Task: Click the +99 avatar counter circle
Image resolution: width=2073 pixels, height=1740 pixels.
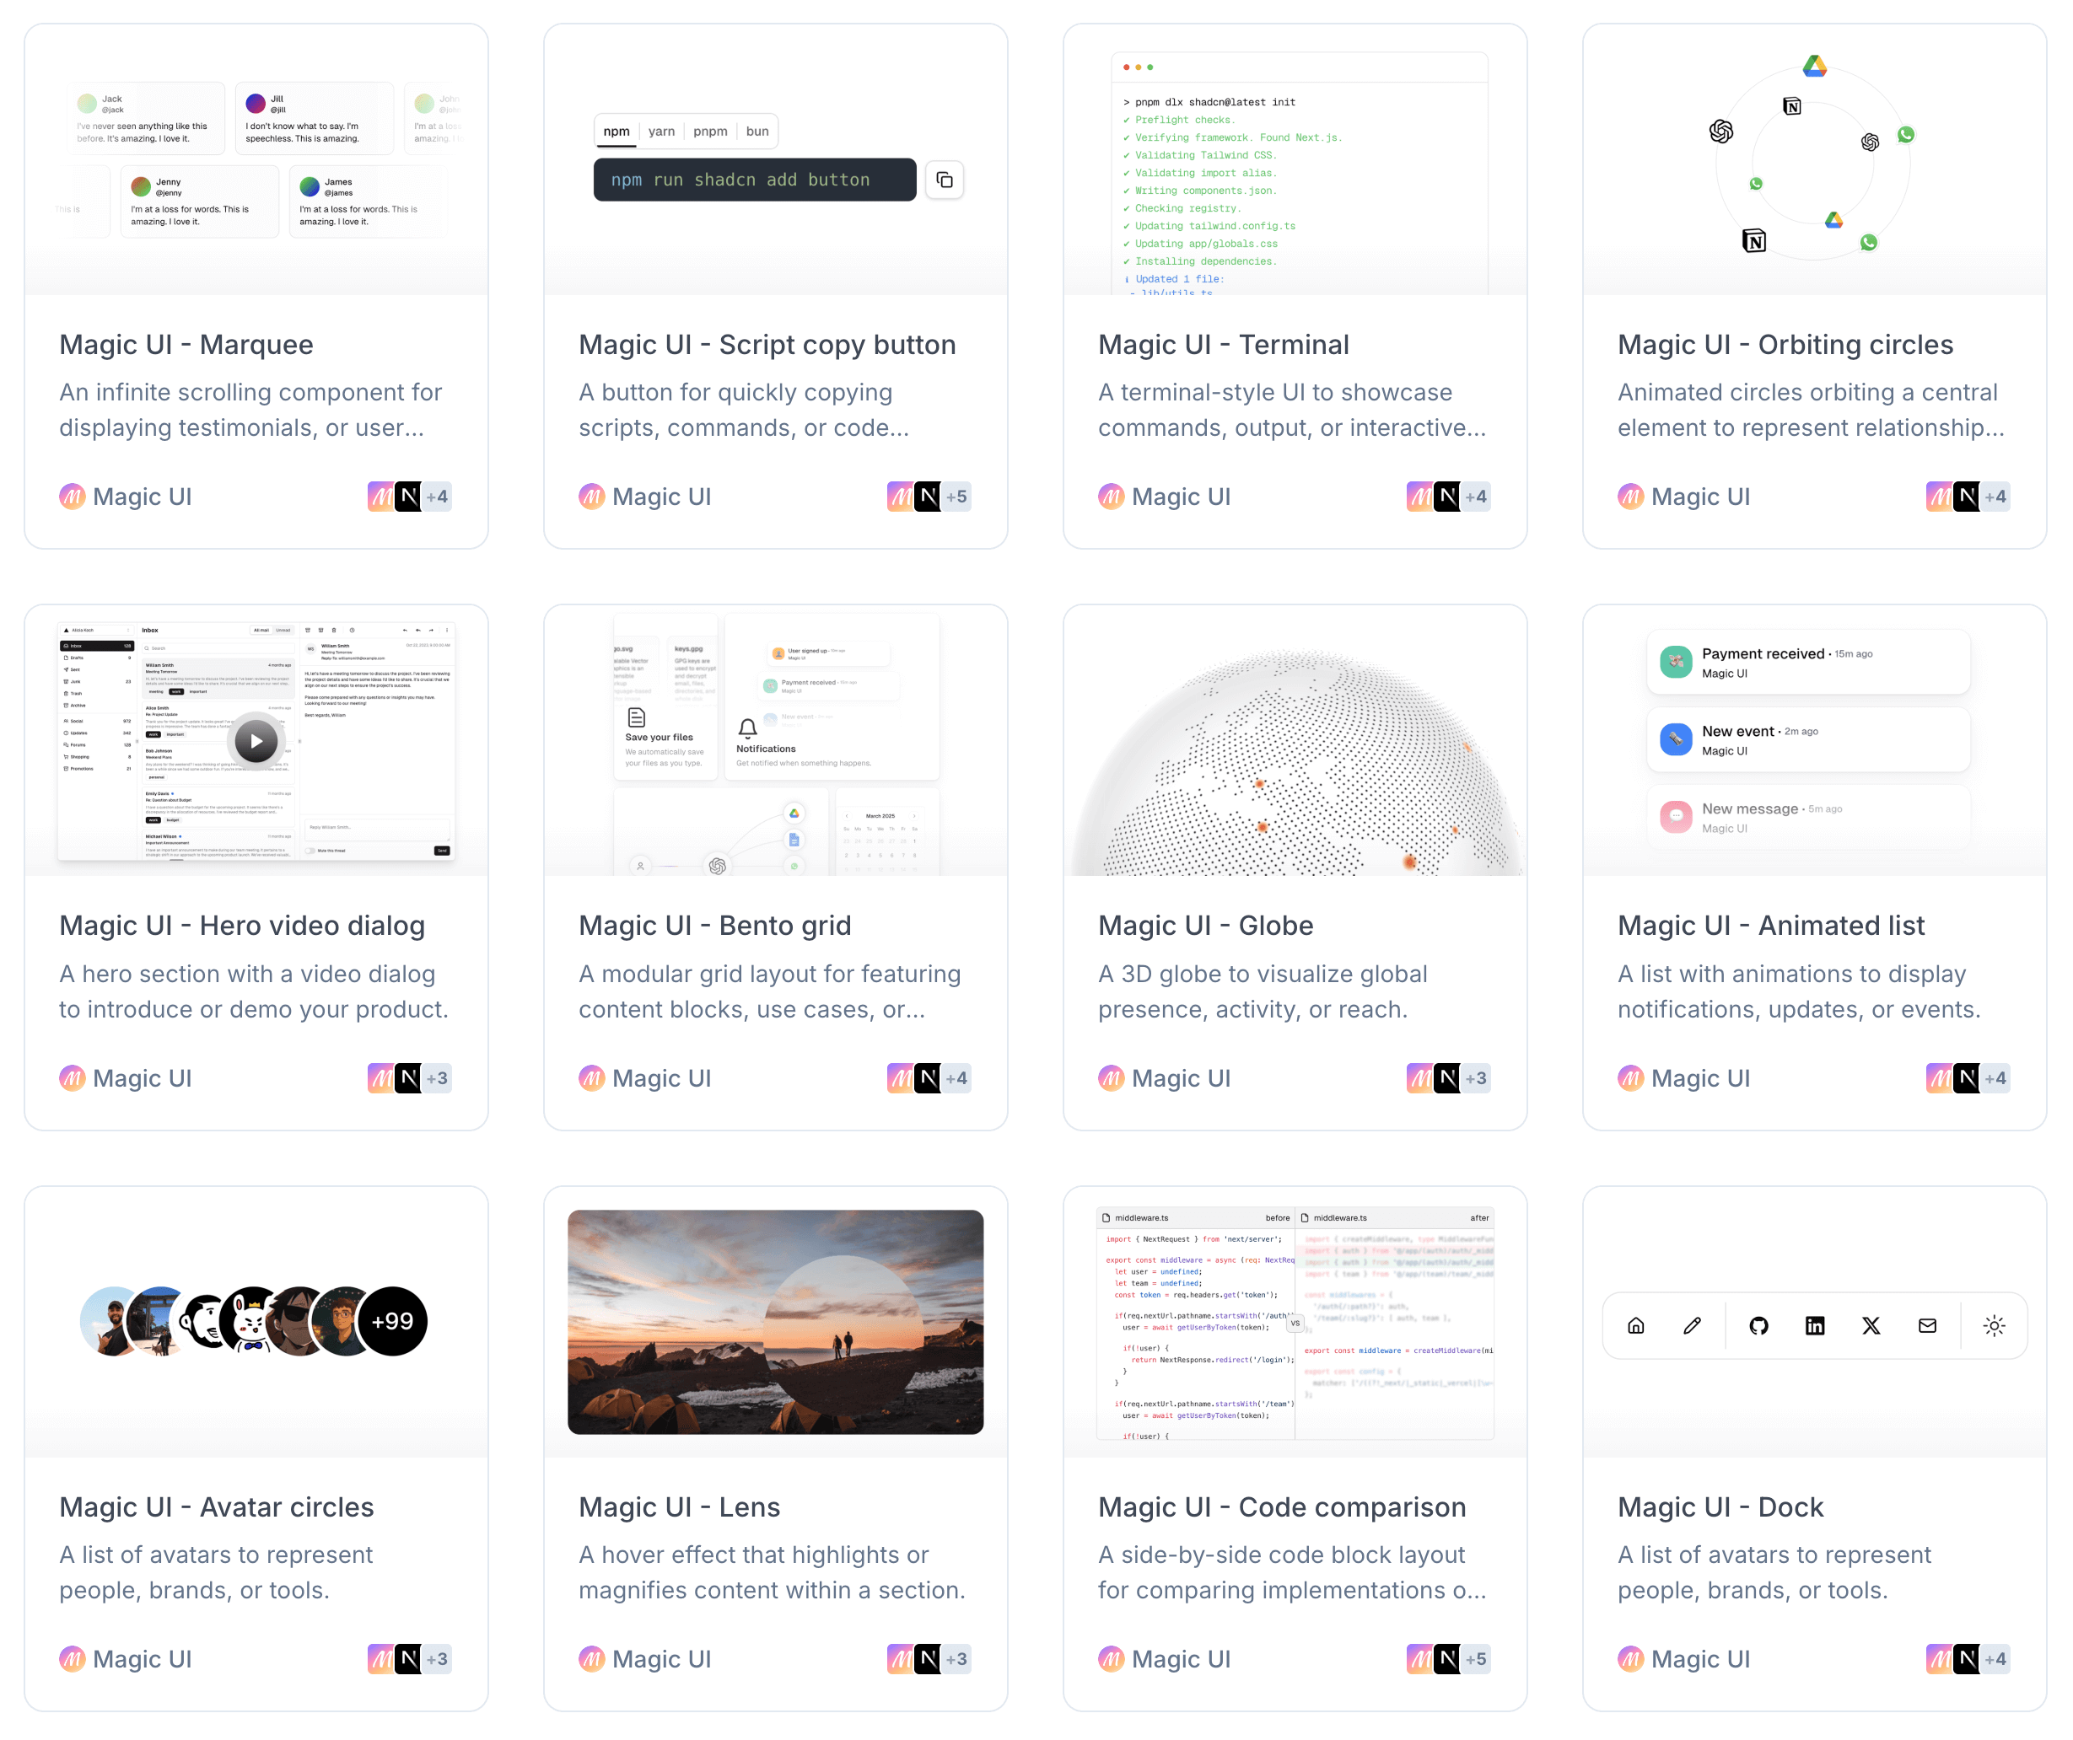Action: click(392, 1320)
